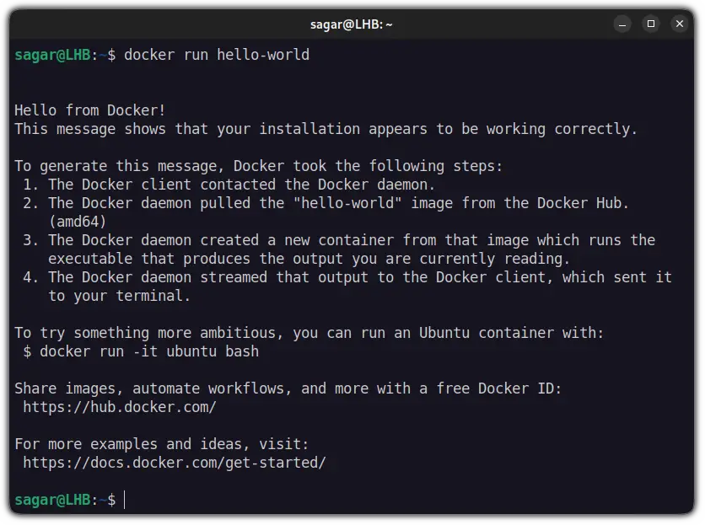Click the 'Hello from Docker!' line

(90, 110)
